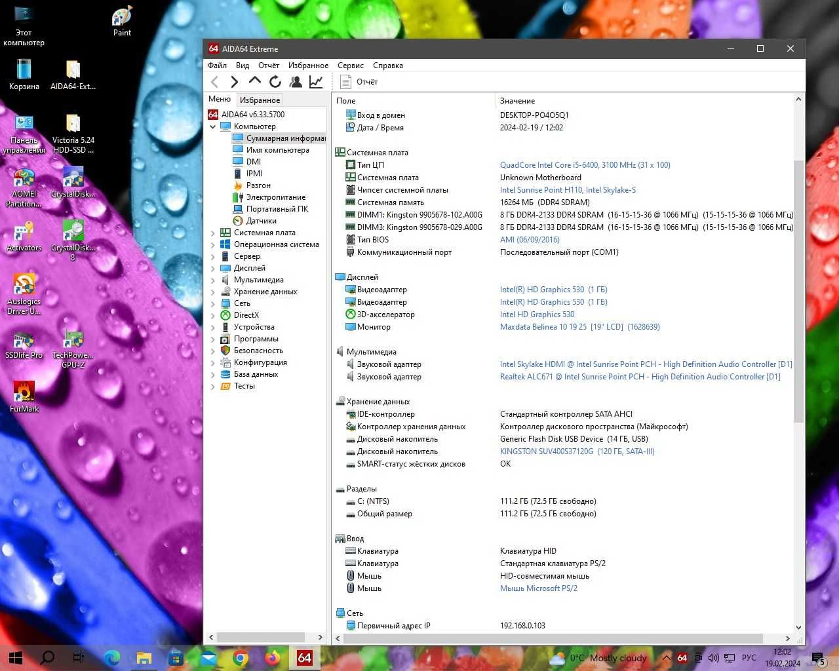This screenshot has width=839, height=671.
Task: Open SSDlife Pro desktop shortcut
Action: coord(24,345)
